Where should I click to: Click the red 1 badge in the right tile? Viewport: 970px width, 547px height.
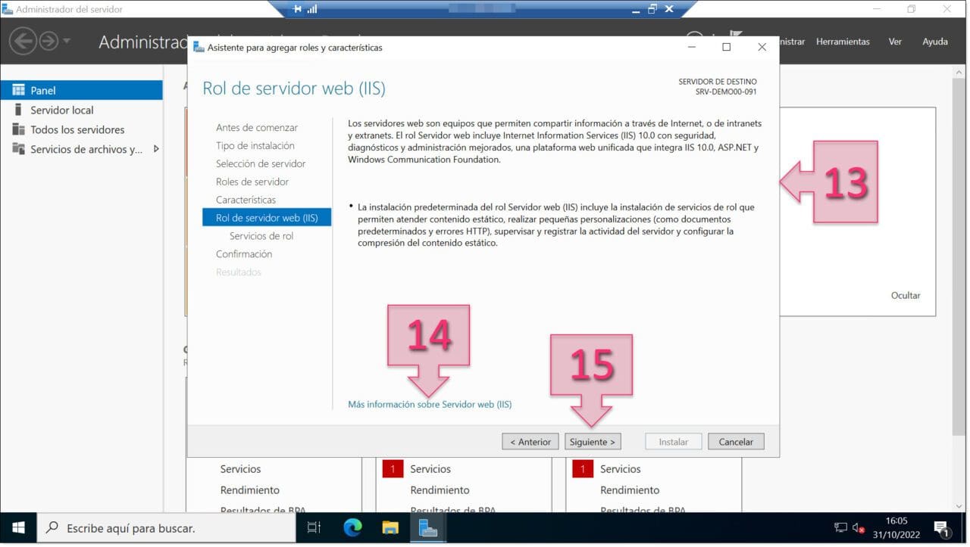[x=583, y=469]
